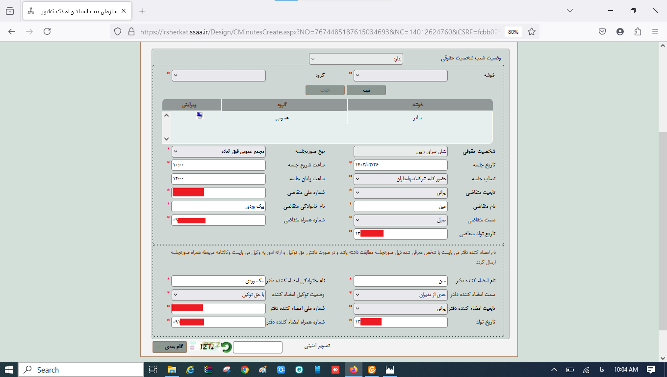Check battery status in tray

[570, 370]
